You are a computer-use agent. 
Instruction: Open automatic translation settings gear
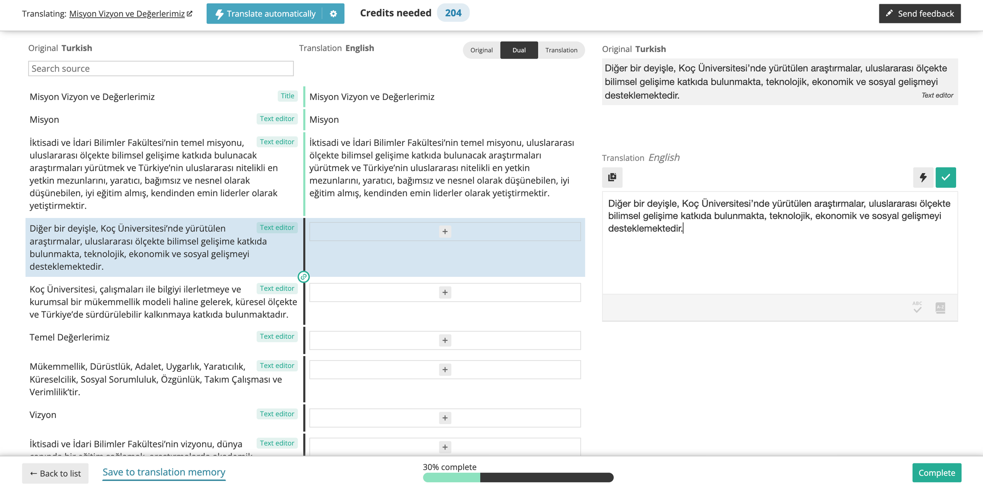point(334,14)
